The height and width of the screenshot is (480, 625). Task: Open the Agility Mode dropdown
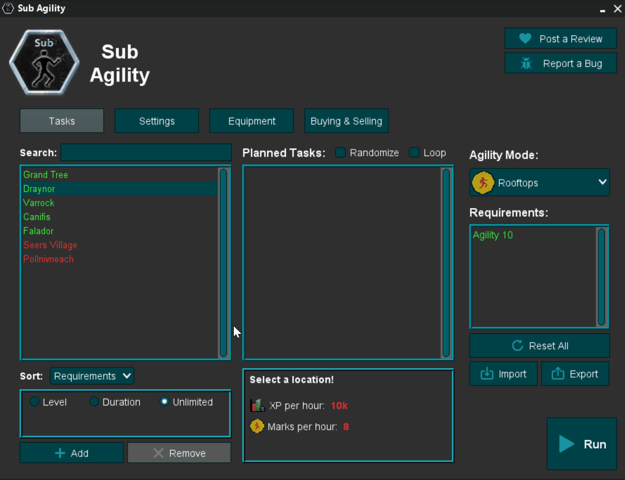(x=539, y=183)
